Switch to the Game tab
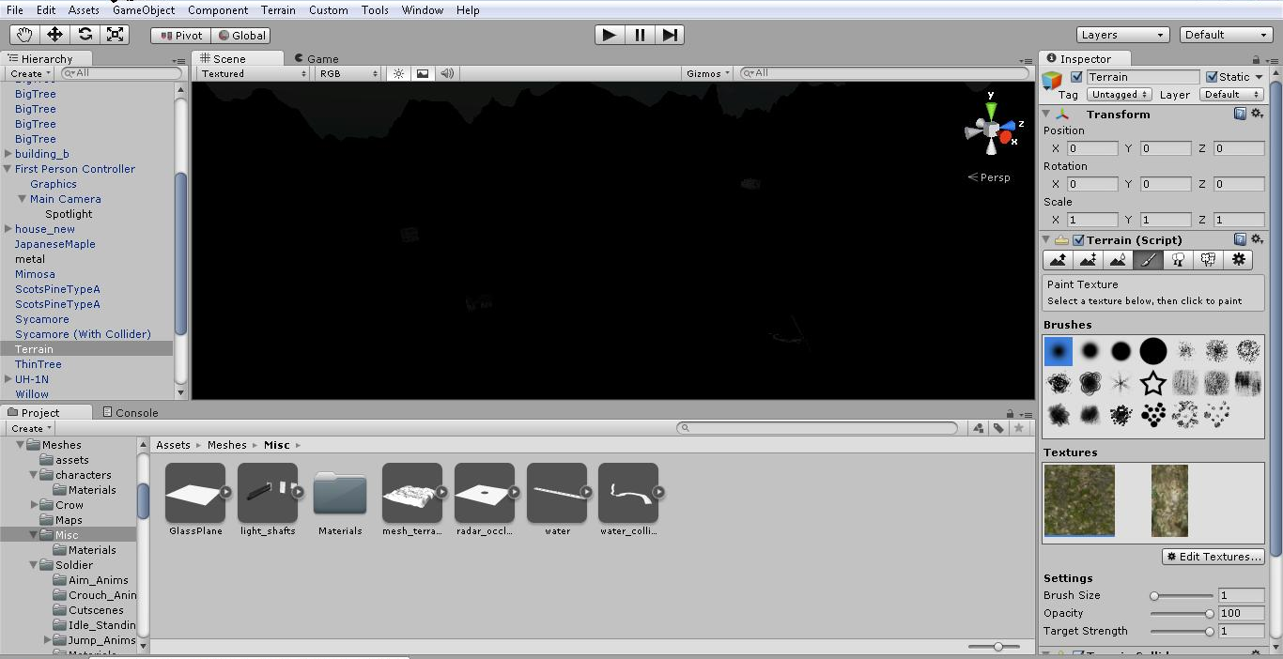Screen dimensions: 1283x659 pyautogui.click(x=316, y=58)
